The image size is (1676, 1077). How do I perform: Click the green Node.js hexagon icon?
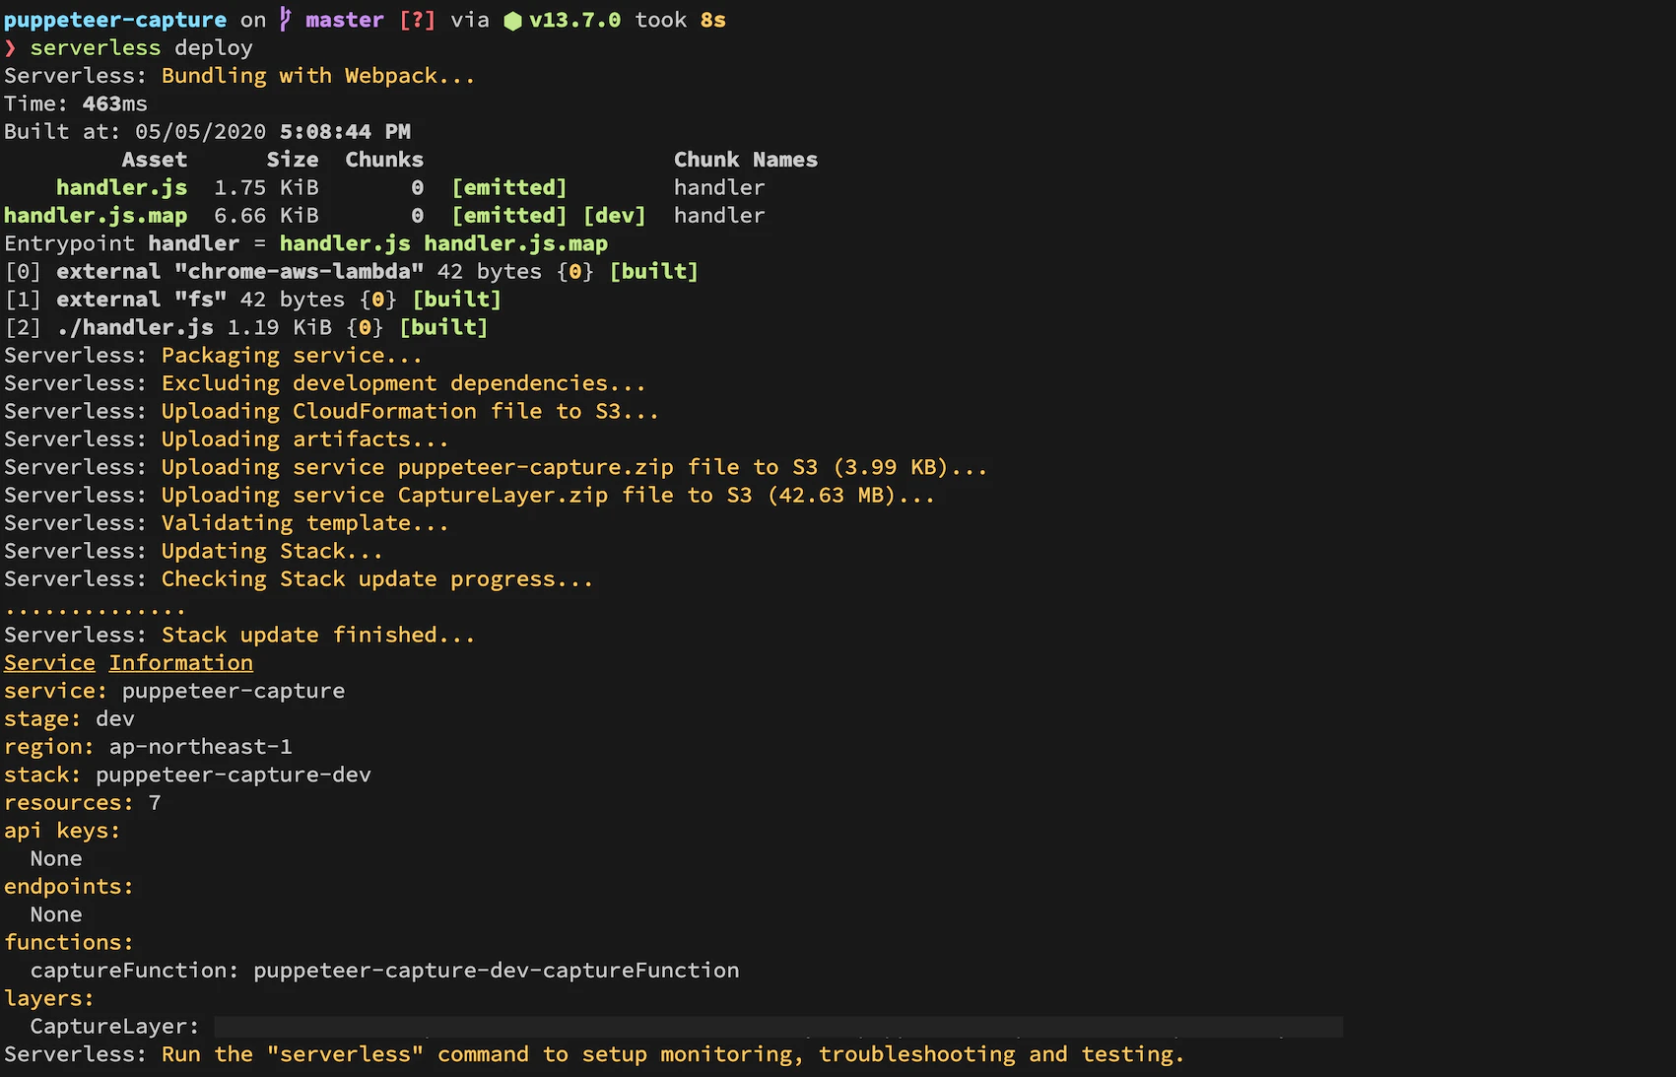512,21
